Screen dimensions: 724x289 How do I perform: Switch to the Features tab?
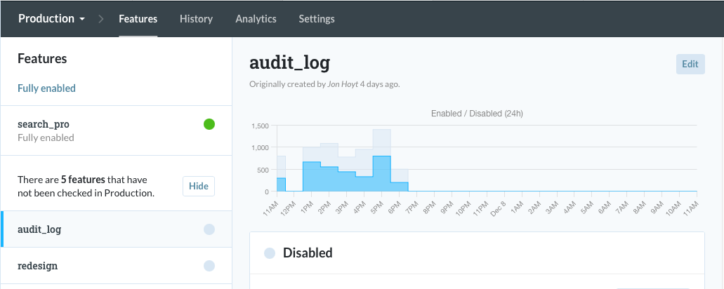point(138,19)
